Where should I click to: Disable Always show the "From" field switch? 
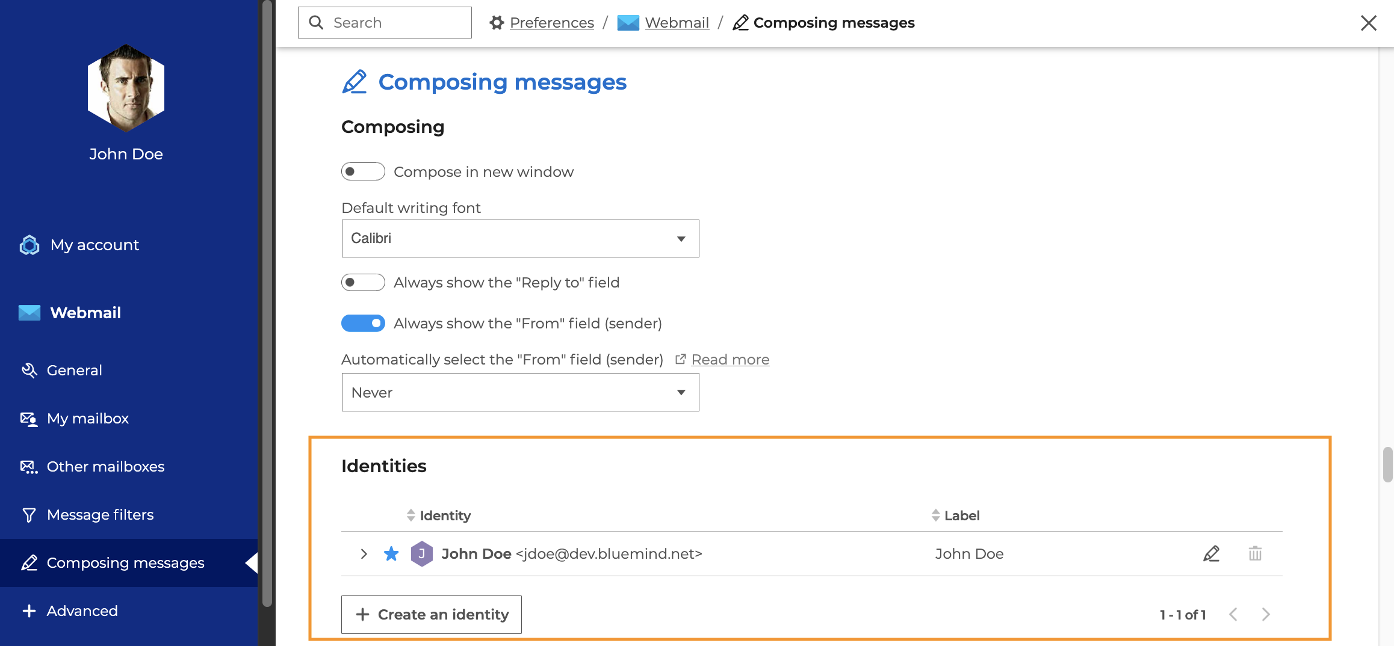(363, 323)
